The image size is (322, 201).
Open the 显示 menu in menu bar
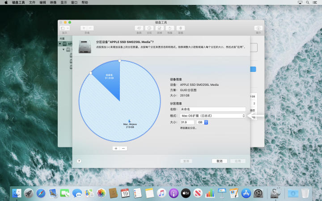pyautogui.click(x=64, y=3)
